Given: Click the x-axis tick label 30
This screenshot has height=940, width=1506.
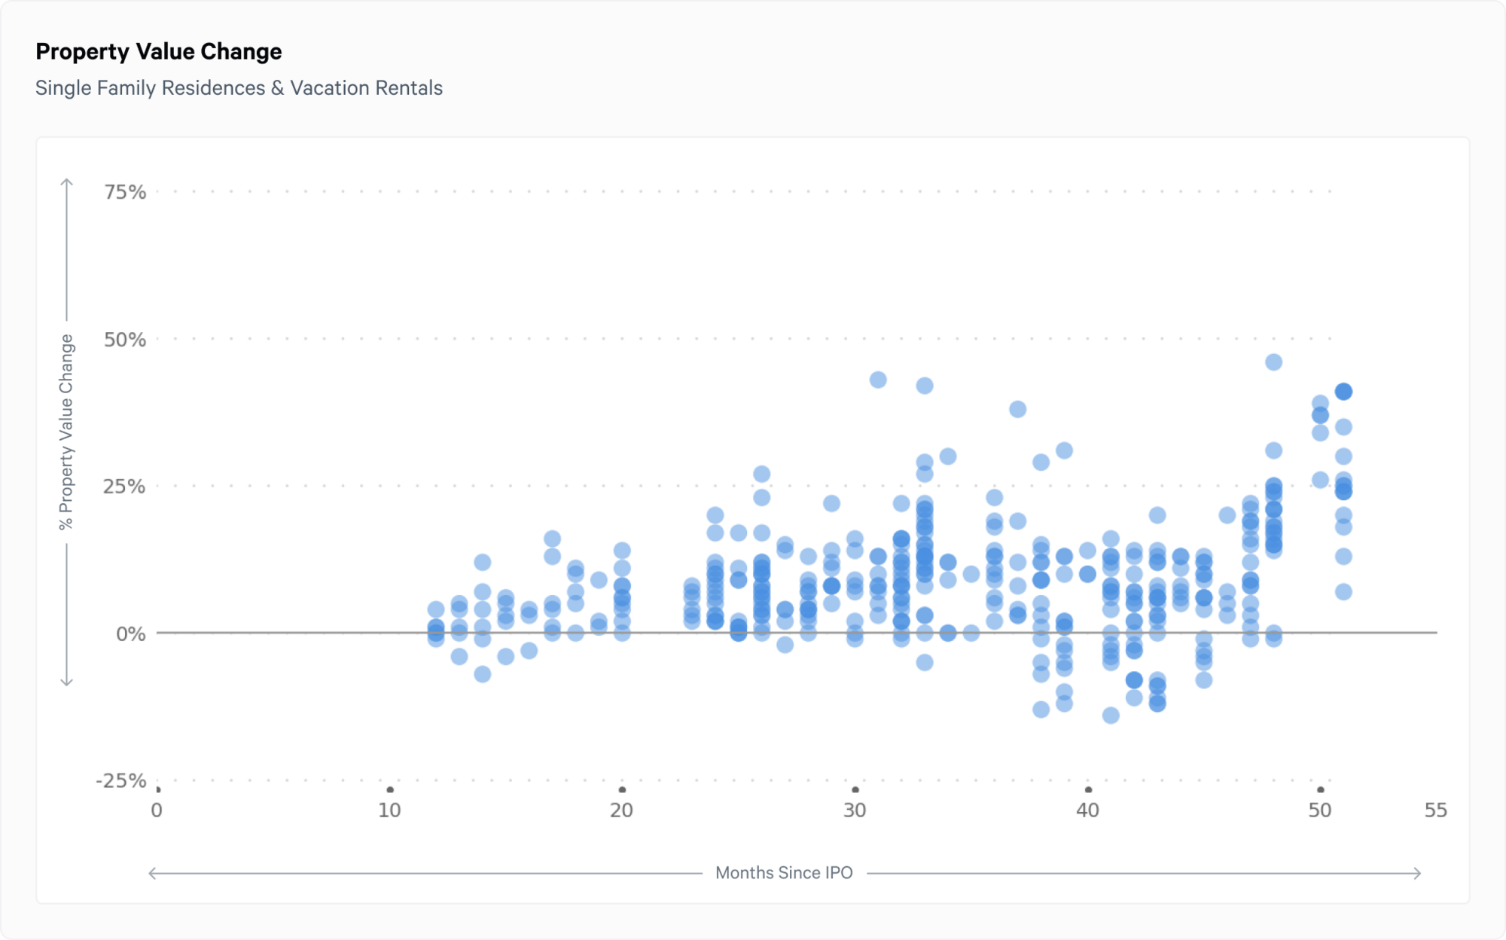Looking at the screenshot, I should (855, 810).
